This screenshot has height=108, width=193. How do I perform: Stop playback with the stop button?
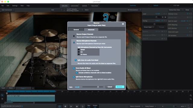pos(65,106)
